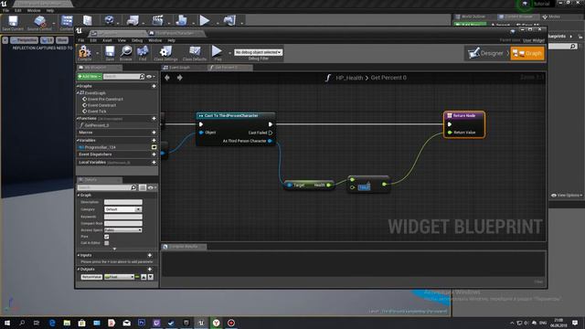Image resolution: width=585 pixels, height=329 pixels.
Task: Open the Asset menu in blueprint editor
Action: click(107, 40)
